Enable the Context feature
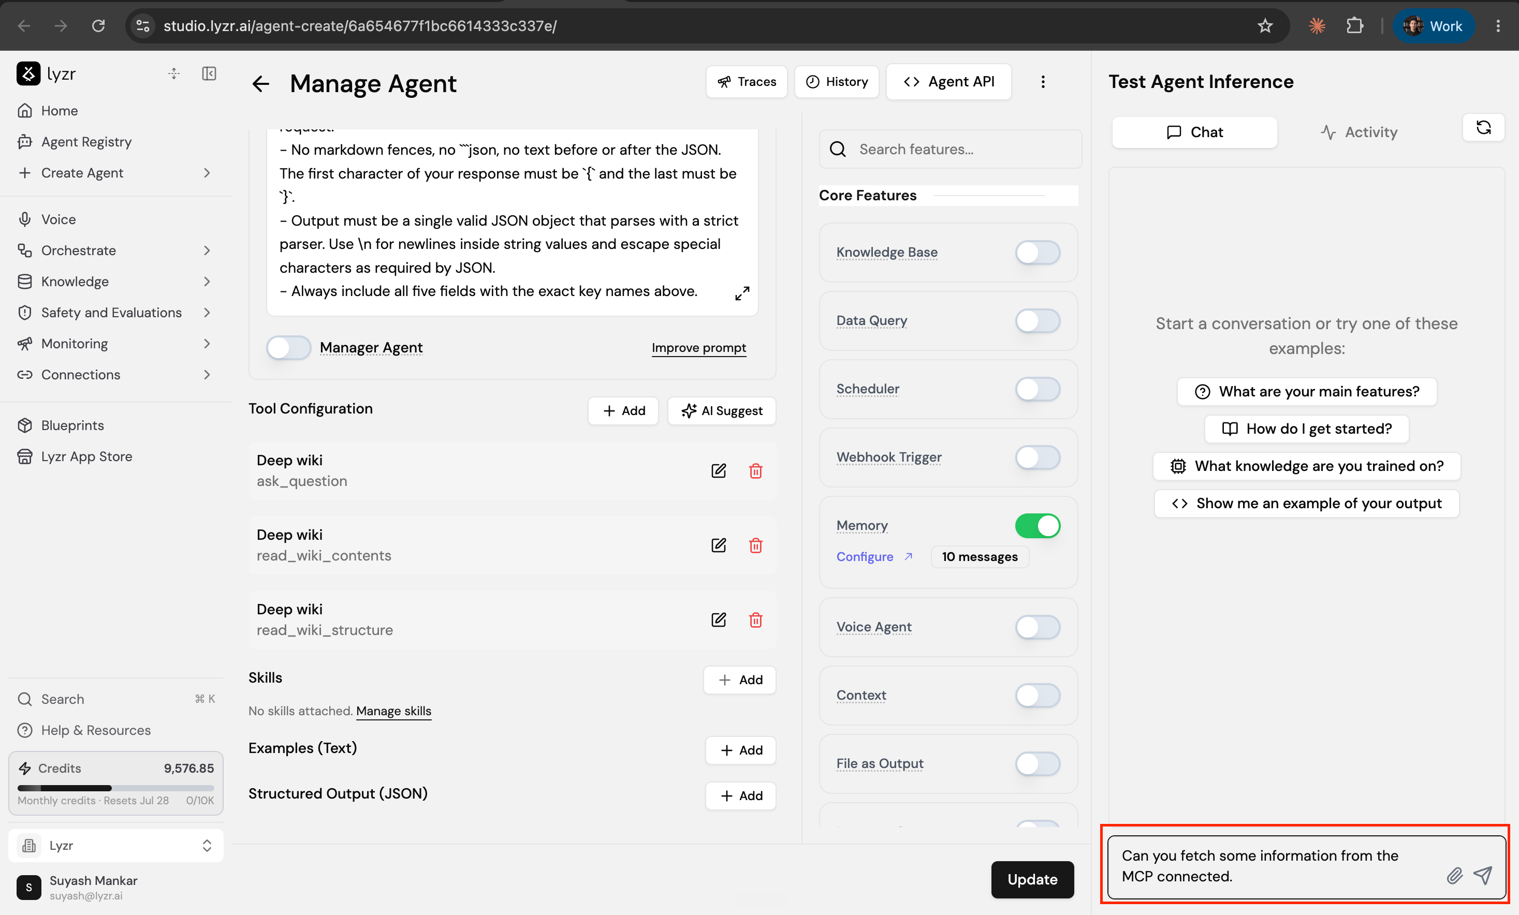The height and width of the screenshot is (915, 1519). pos(1038,696)
